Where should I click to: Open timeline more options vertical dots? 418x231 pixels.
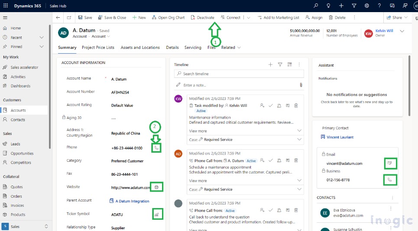pos(299,64)
